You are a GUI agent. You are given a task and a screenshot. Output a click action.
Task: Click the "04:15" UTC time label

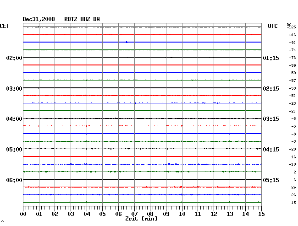(271, 150)
